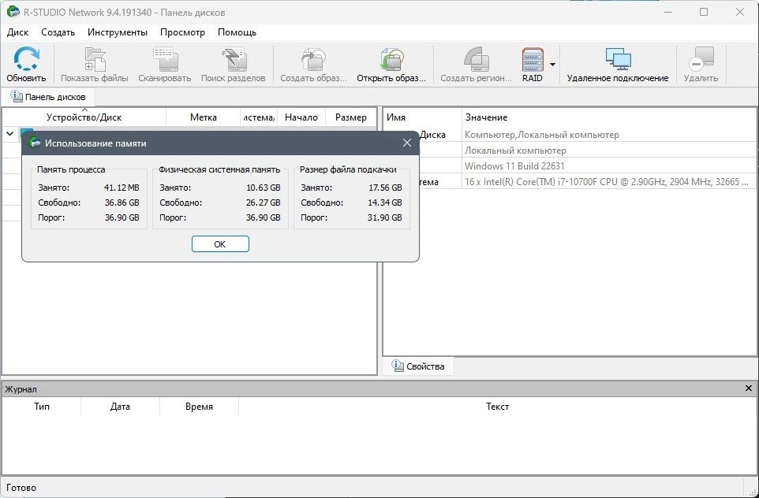The image size is (759, 498).
Task: Select the Windows 11 Build 22631 value
Action: [x=514, y=166]
